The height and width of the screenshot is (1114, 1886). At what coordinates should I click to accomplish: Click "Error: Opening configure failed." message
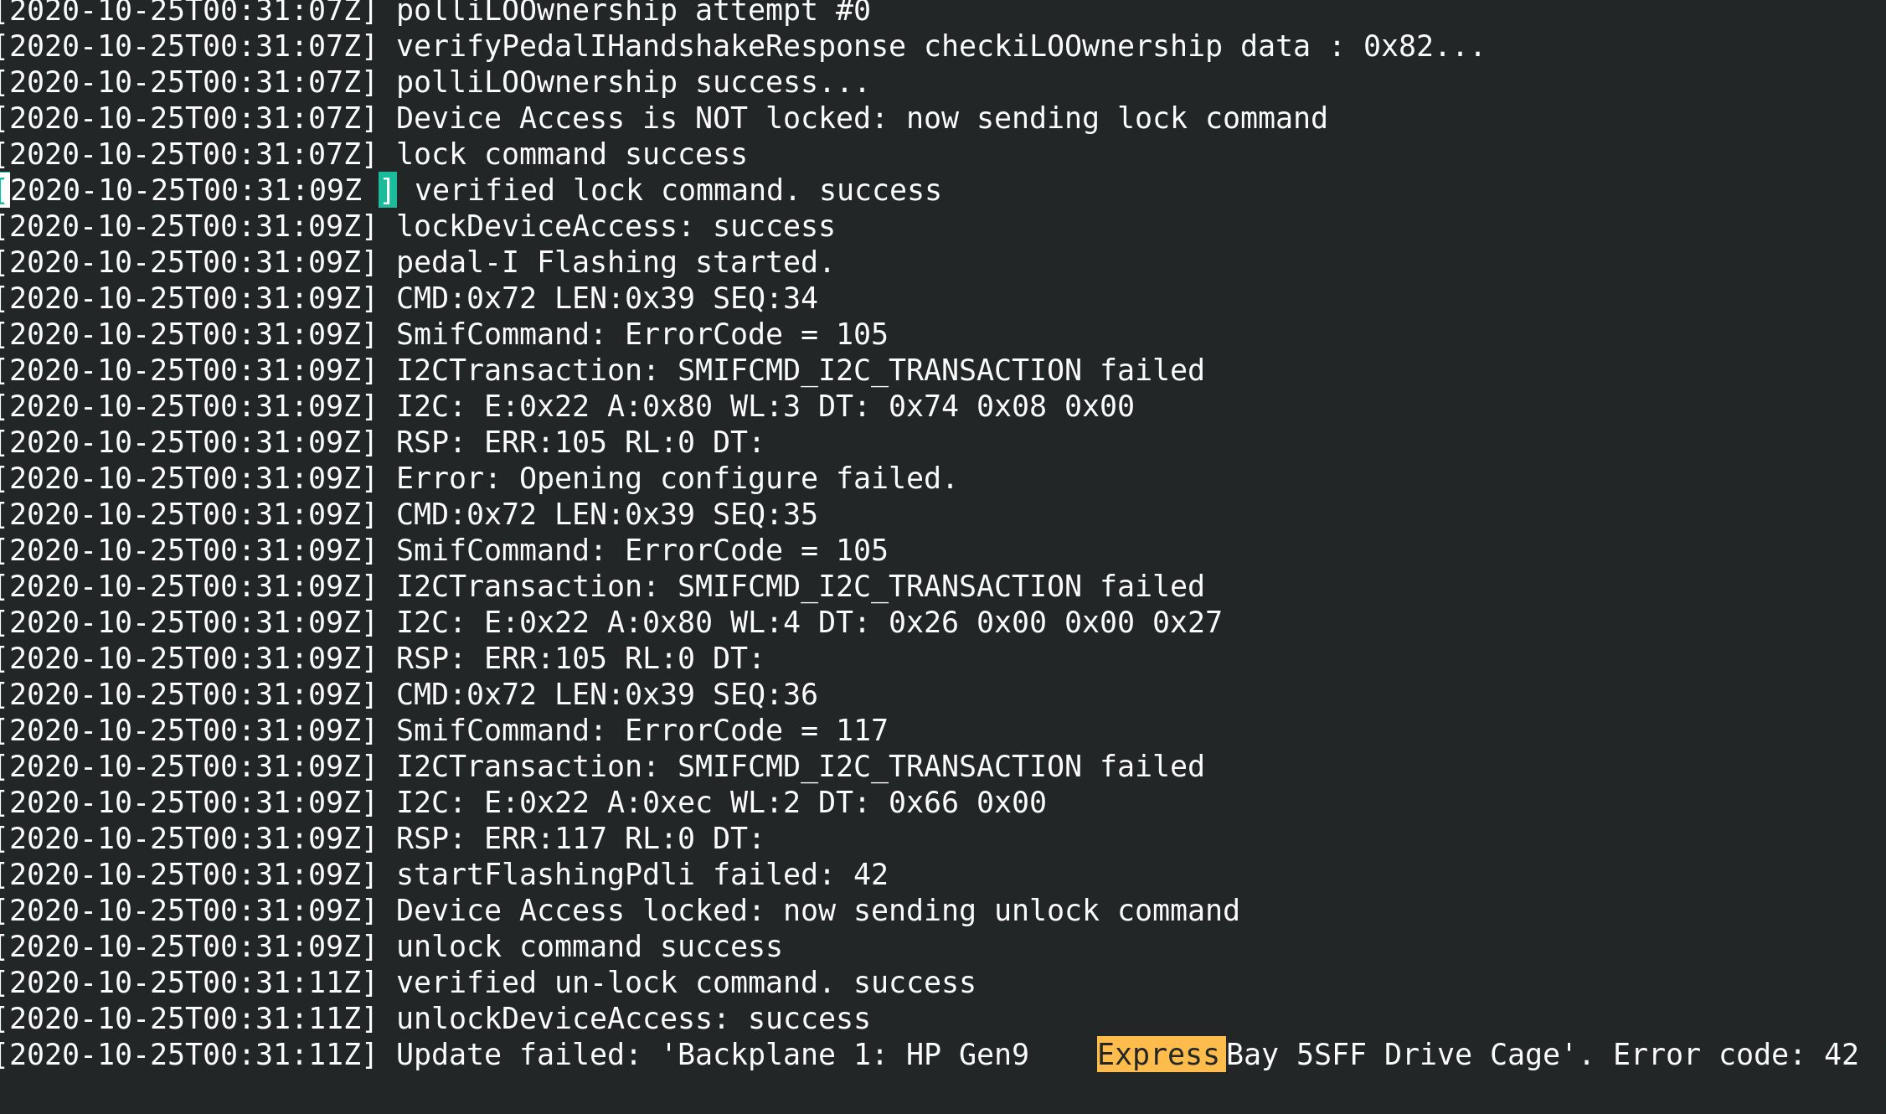pos(676,478)
